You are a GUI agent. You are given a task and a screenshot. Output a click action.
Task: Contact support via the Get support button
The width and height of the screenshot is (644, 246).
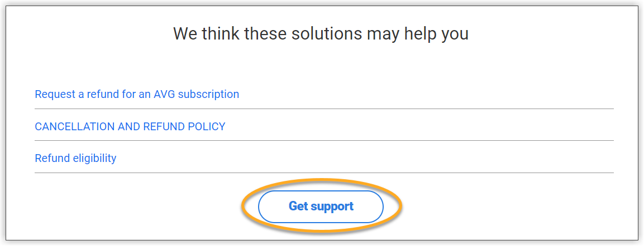(321, 206)
